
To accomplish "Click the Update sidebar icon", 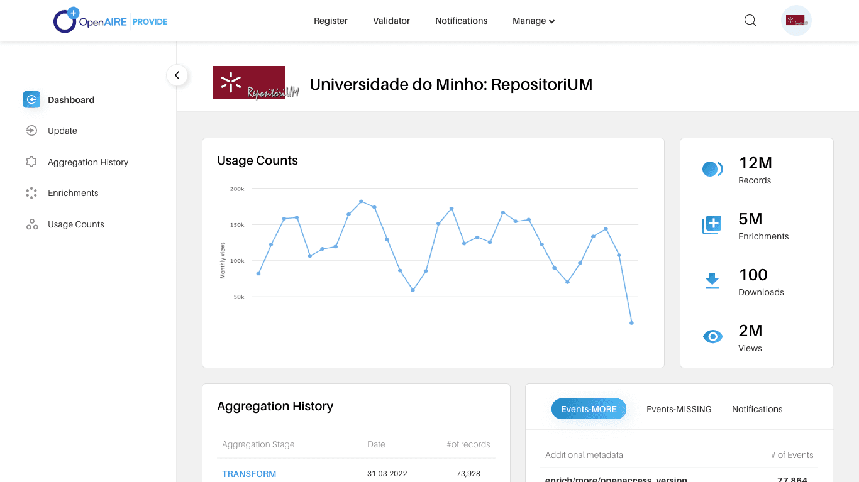I will pos(31,131).
